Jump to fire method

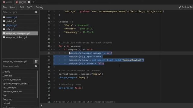pos(5,95)
